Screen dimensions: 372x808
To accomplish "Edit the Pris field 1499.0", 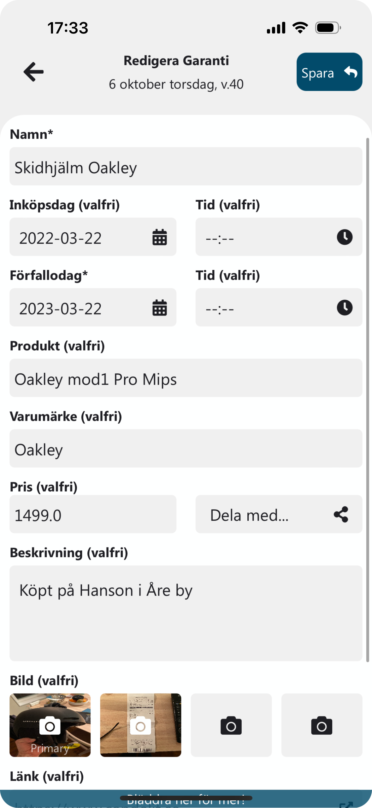I will pos(93,514).
